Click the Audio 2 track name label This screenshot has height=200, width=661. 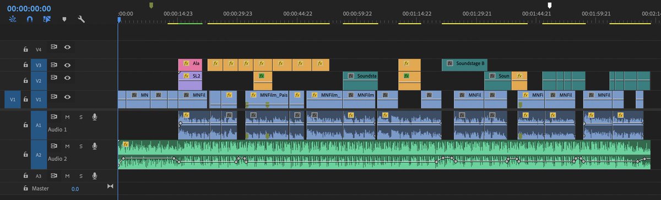[57, 159]
